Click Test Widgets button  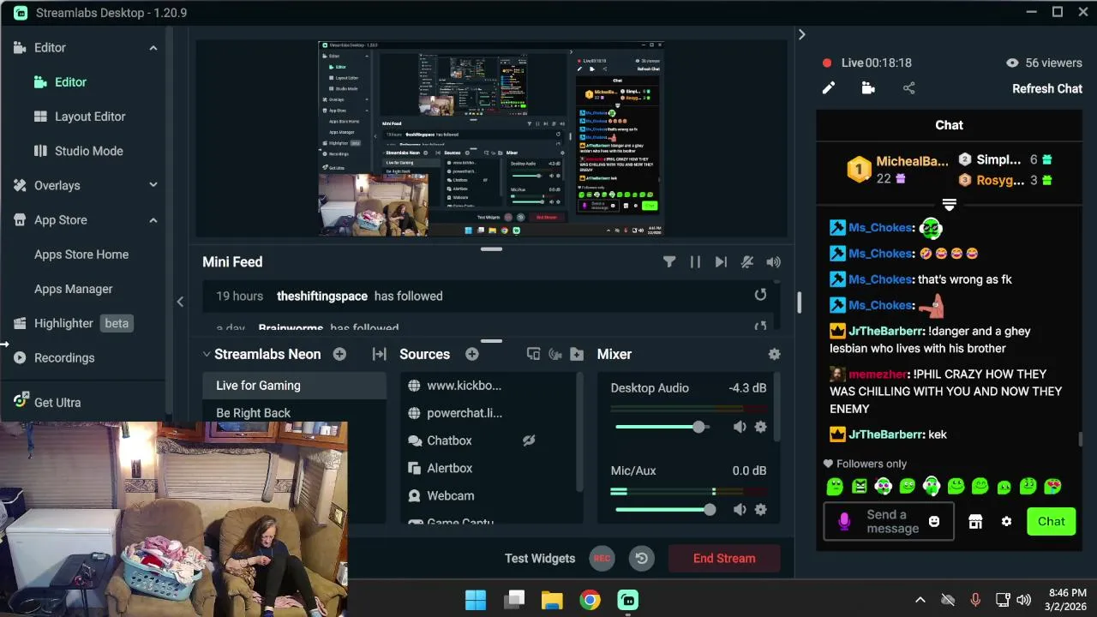click(x=540, y=558)
